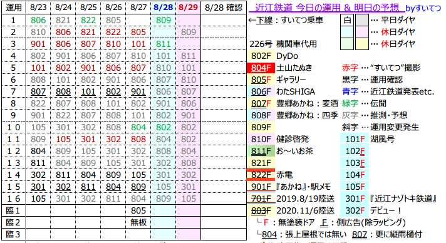
Task: Click underlined 807 in row 7 under 8/23
Action: [x=38, y=91]
